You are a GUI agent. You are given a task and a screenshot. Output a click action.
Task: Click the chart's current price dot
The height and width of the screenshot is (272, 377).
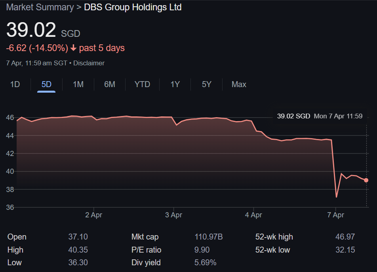(x=366, y=180)
